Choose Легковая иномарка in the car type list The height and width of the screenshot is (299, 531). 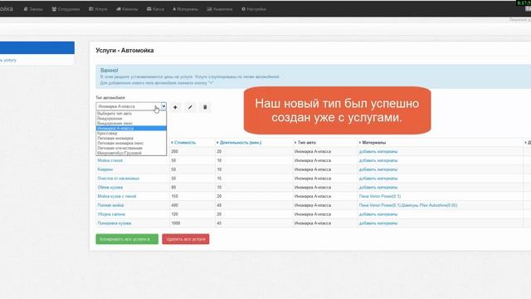pos(131,138)
